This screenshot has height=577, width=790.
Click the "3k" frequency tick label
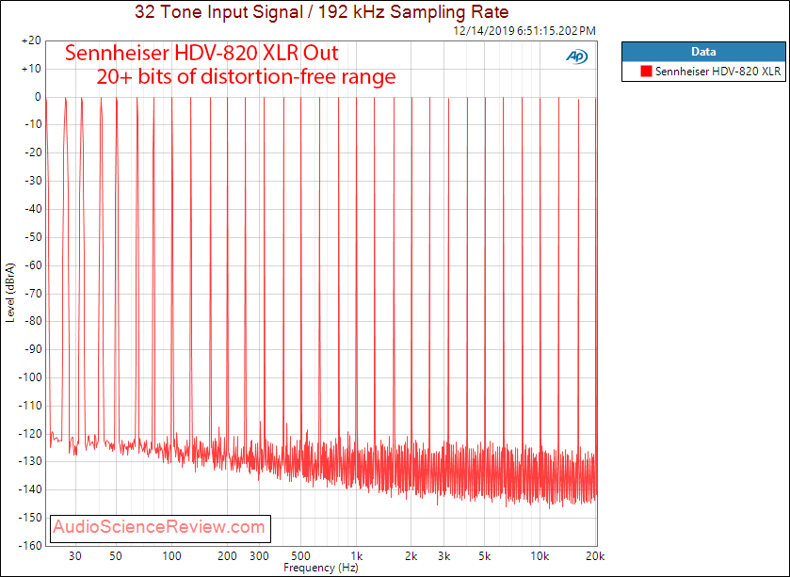[x=443, y=556]
